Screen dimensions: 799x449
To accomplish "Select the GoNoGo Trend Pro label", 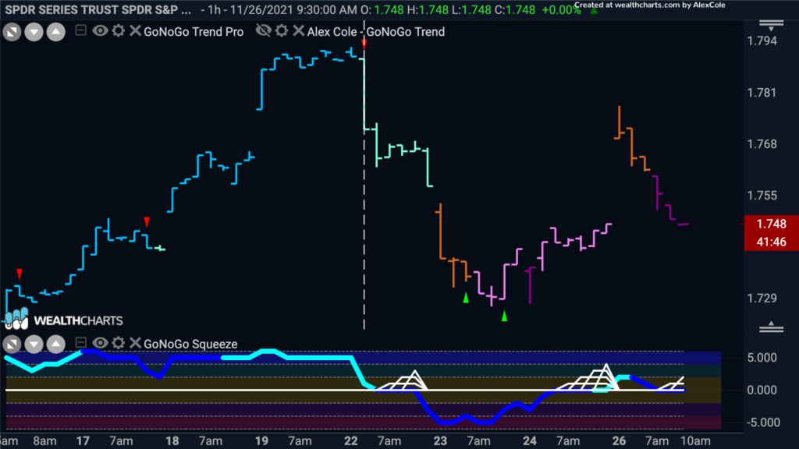I will (x=194, y=31).
